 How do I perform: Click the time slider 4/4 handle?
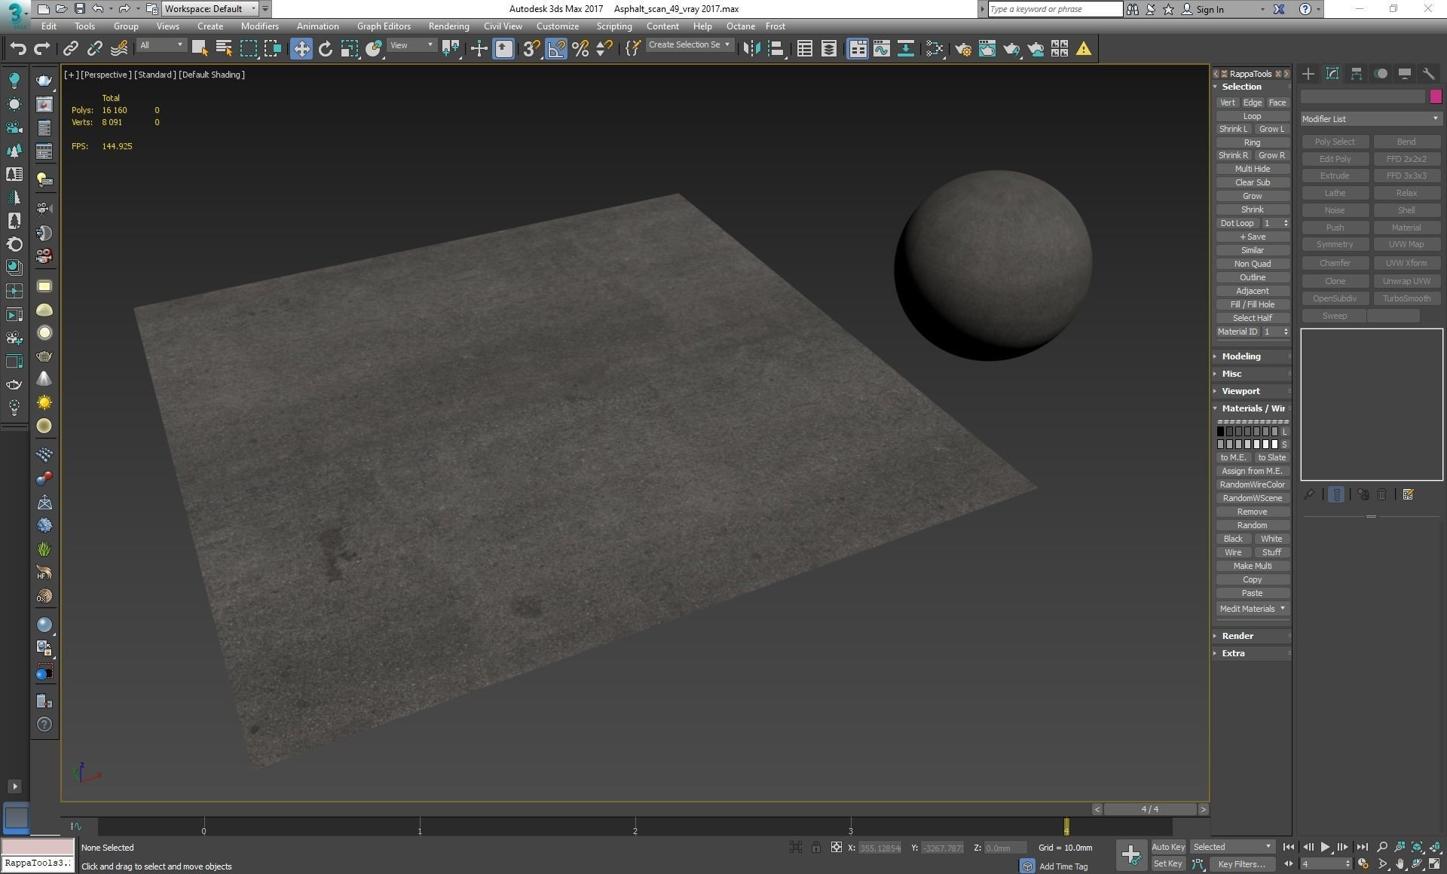click(x=1150, y=809)
